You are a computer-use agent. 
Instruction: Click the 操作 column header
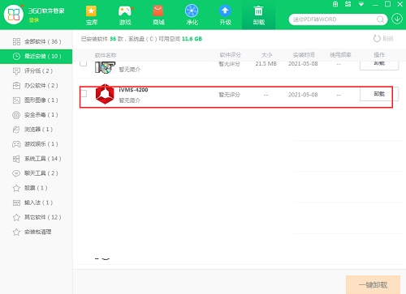(379, 55)
